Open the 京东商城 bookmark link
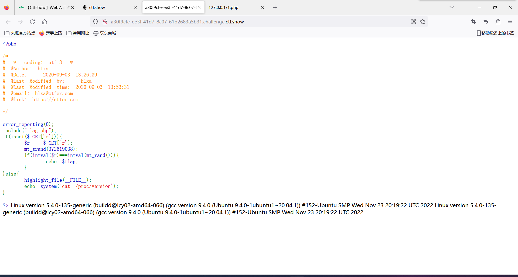Image resolution: width=518 pixels, height=277 pixels. pyautogui.click(x=105, y=33)
